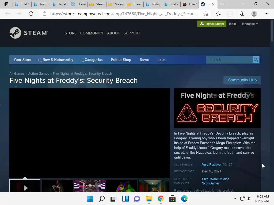The width and height of the screenshot is (274, 205).
Task: Open the Edge tab actions menu icon
Action: 6,4
